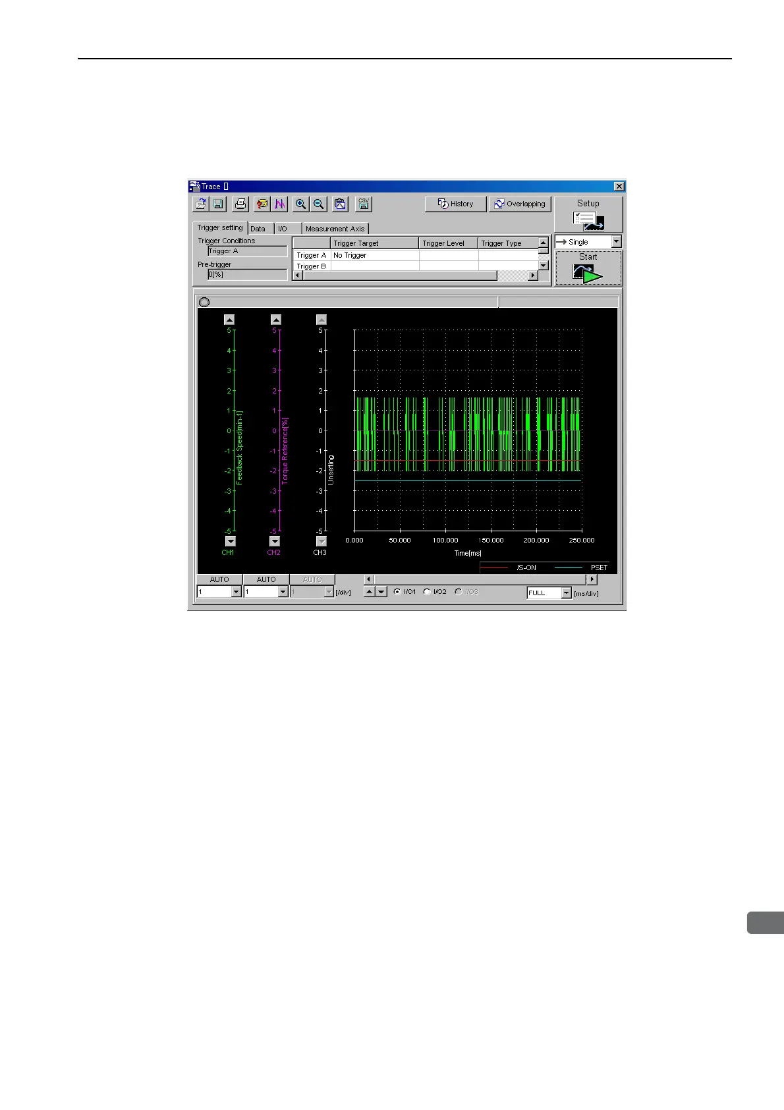784x1110 pixels.
Task: Toggle the AUTO button for CH1
Action: point(219,579)
